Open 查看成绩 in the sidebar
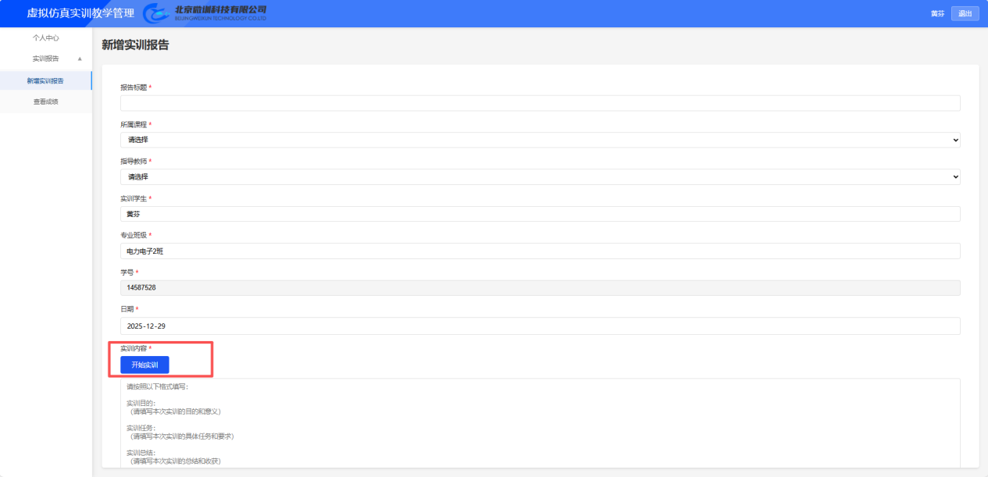The image size is (988, 477). [45, 101]
